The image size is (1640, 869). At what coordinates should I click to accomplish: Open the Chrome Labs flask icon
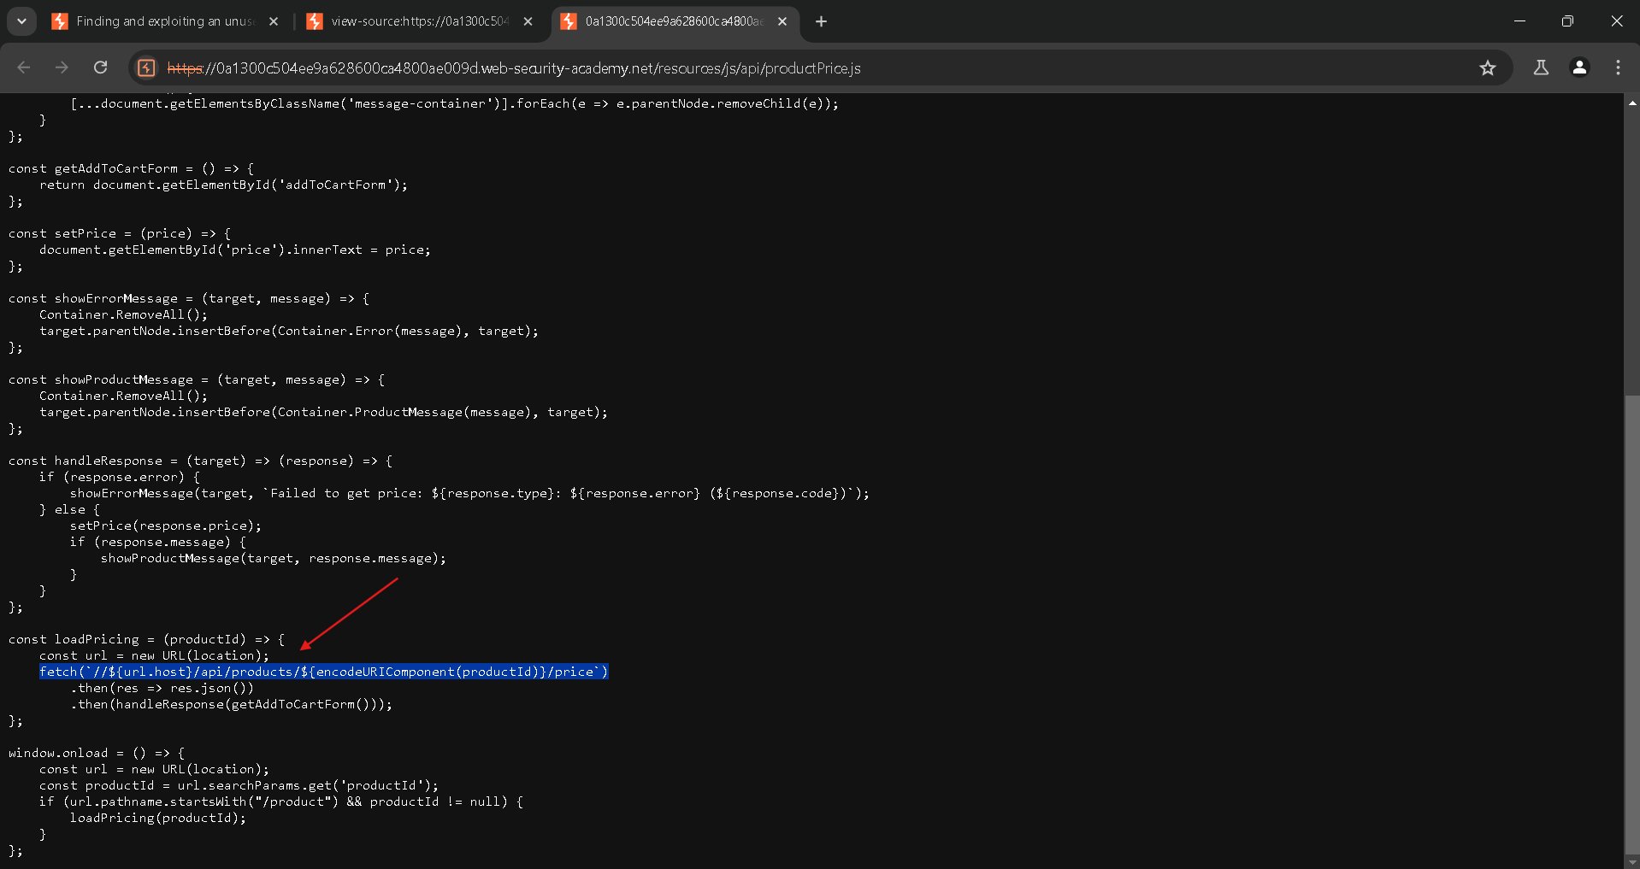[1541, 68]
